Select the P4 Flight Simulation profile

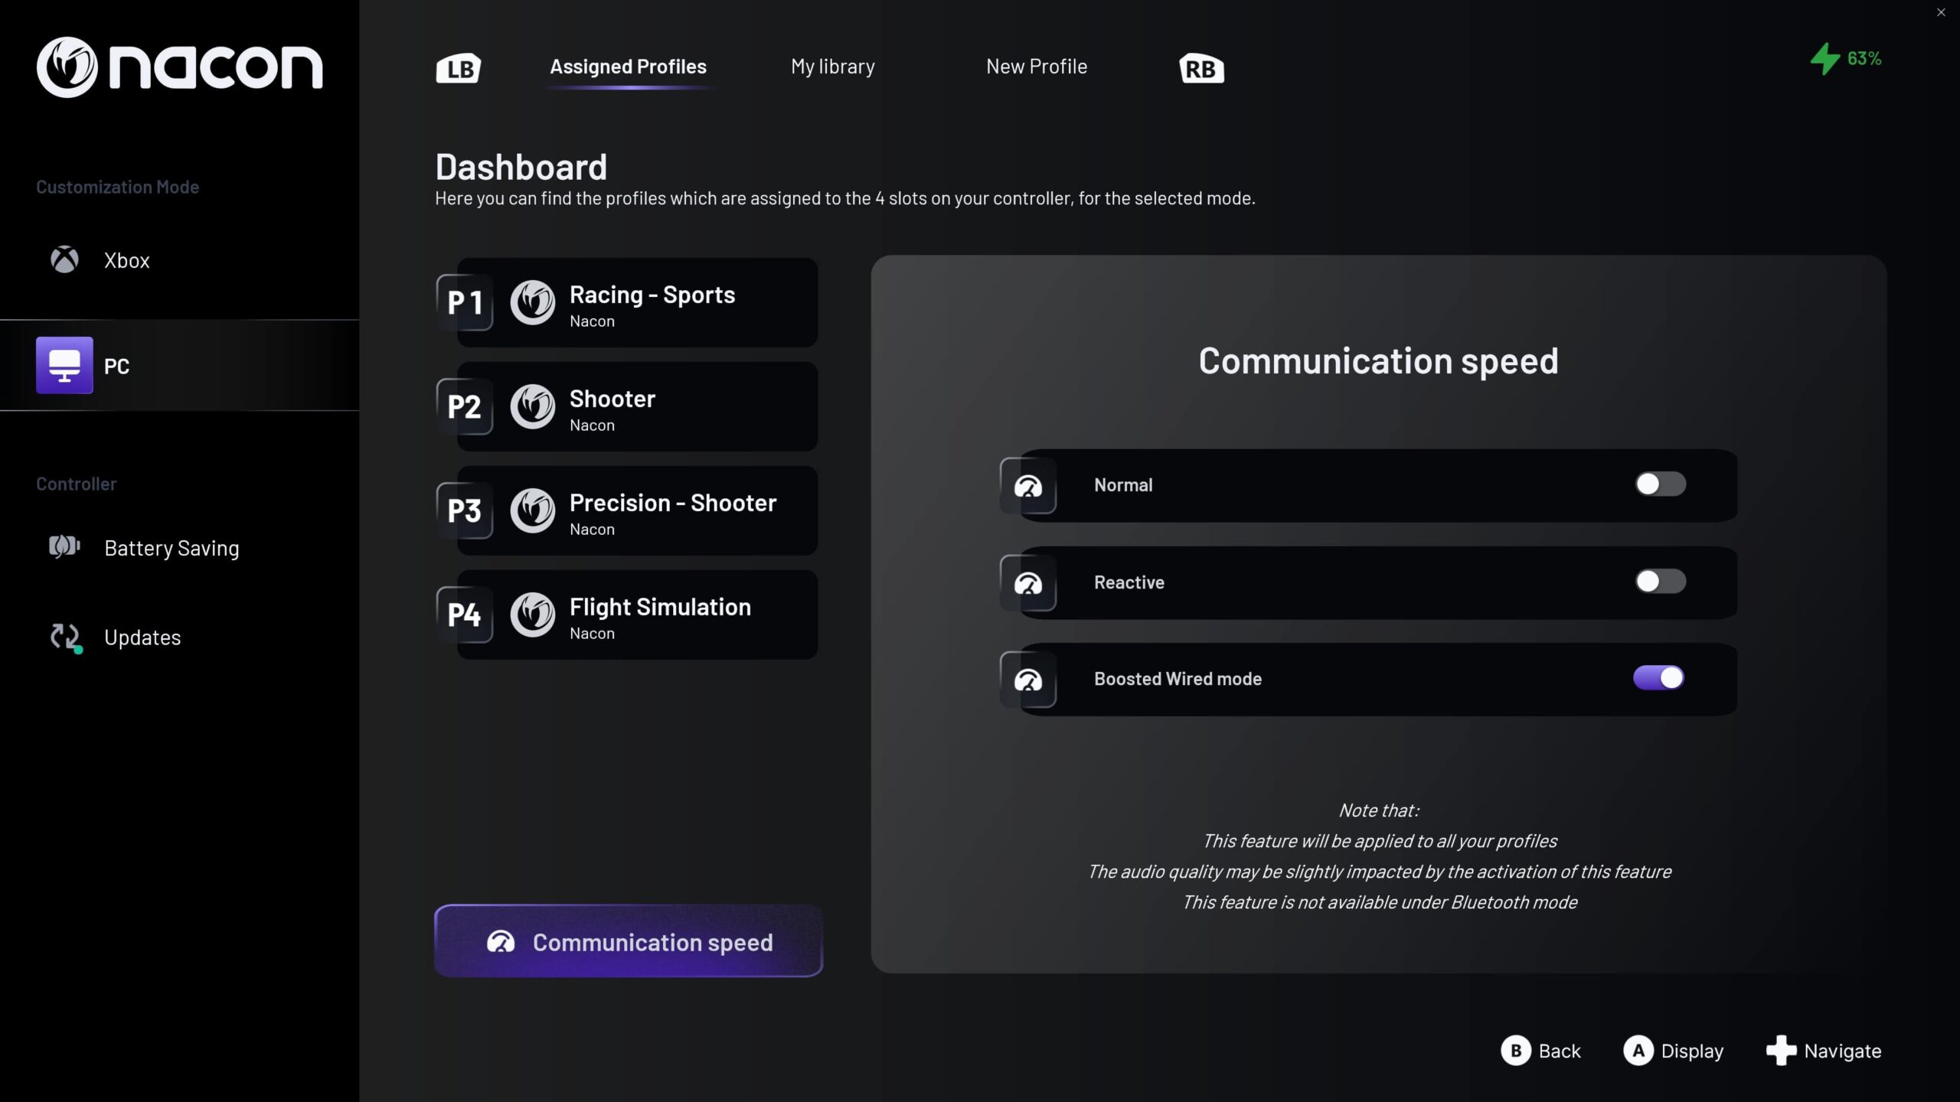point(635,615)
